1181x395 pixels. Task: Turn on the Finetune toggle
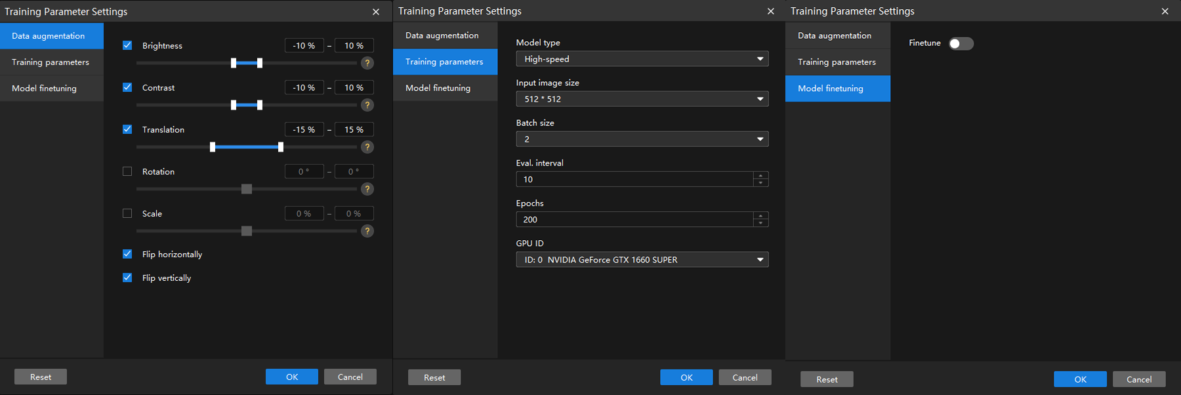[x=961, y=43]
